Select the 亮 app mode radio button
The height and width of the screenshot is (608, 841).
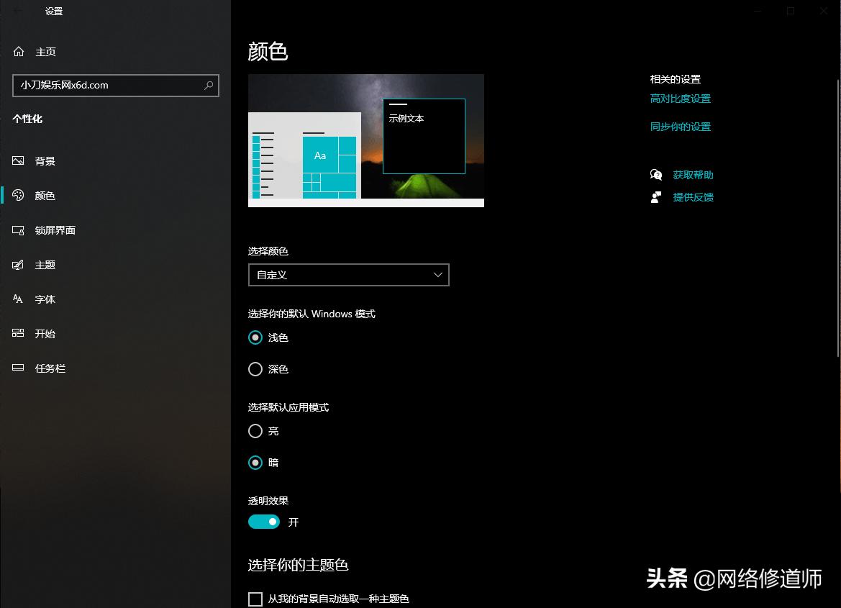(255, 431)
